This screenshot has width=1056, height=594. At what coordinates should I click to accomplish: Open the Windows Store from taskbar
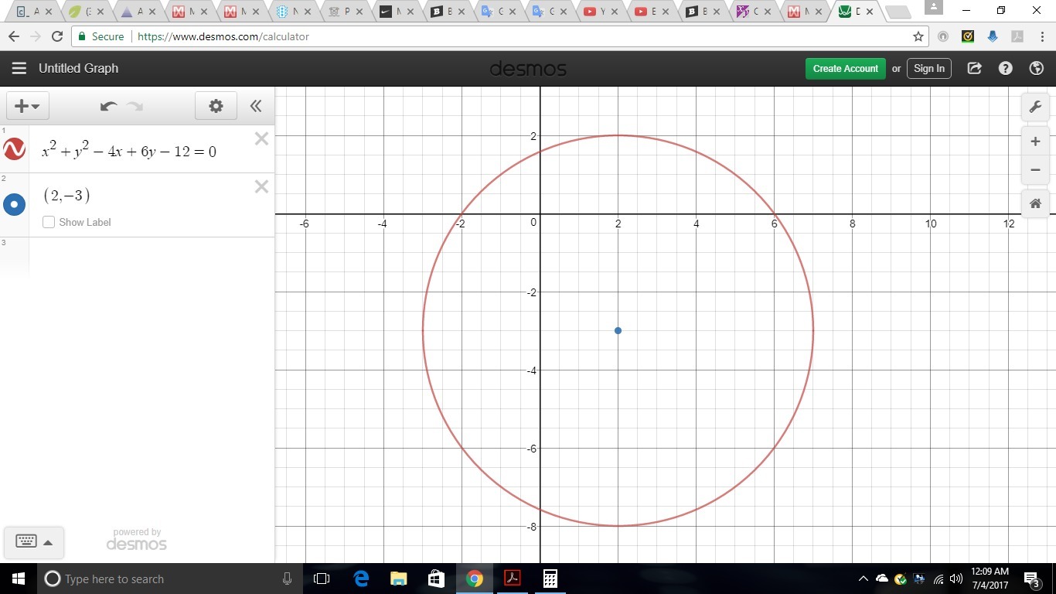[436, 579]
